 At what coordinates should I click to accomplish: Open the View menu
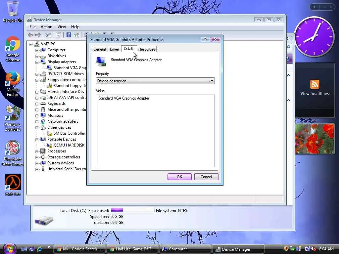coord(62,27)
